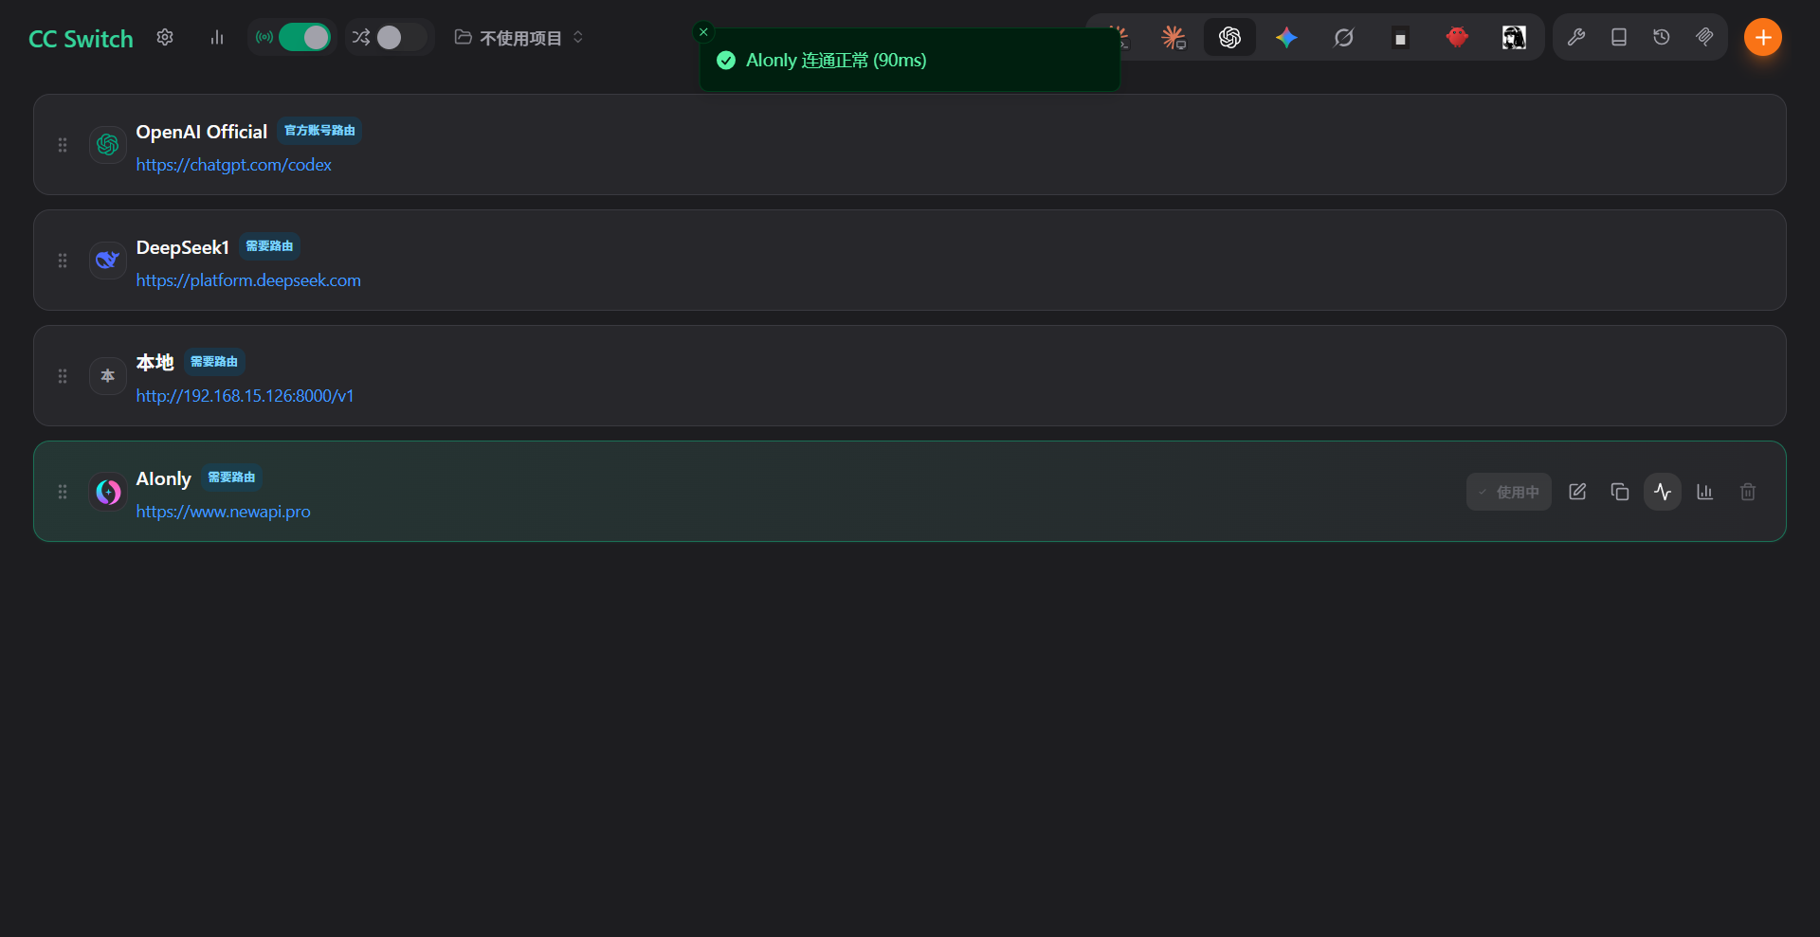Toggle the green proxy switch on top bar
Viewport: 1820px width, 937px height.
coord(304,37)
